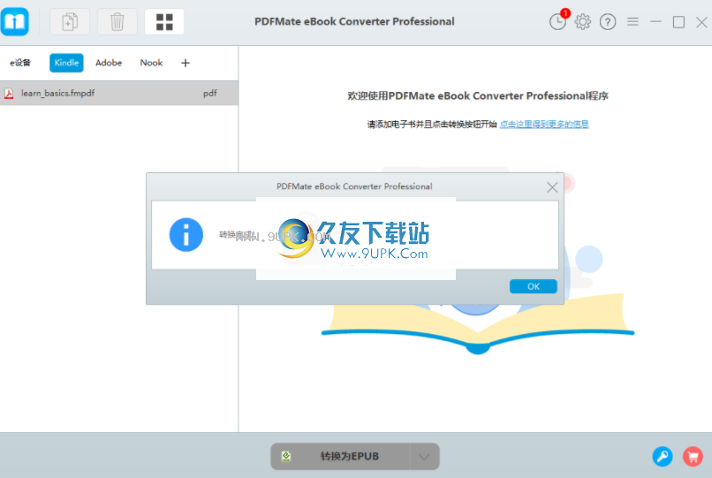Screen dimensions: 712x478
Task: Click the blue info icon in dialog
Action: point(186,235)
